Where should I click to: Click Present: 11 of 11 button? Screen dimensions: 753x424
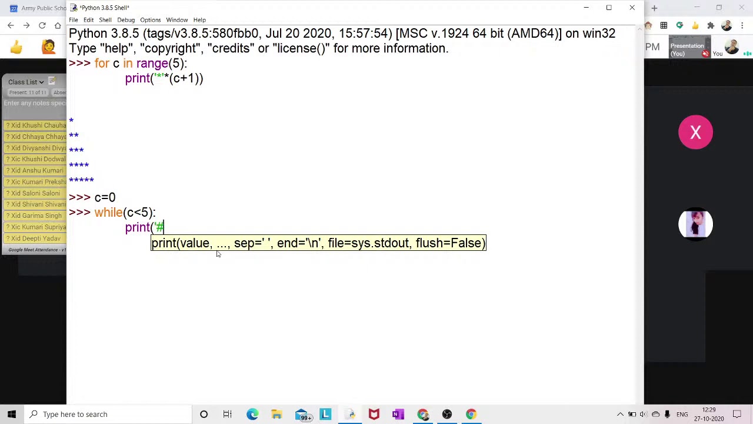click(27, 92)
